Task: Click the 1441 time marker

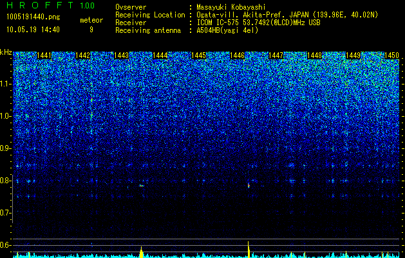Action: (x=44, y=55)
